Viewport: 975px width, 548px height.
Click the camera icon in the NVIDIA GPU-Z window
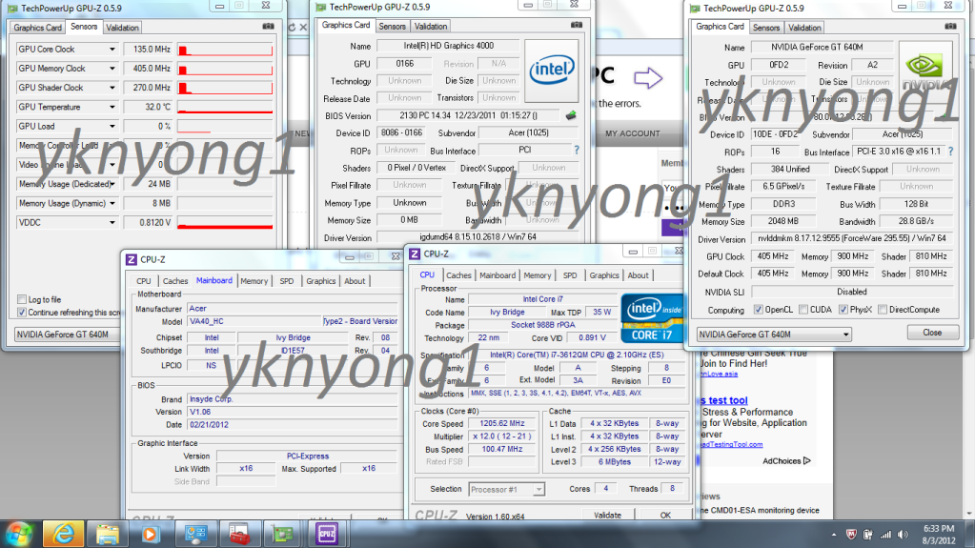pyautogui.click(x=950, y=27)
